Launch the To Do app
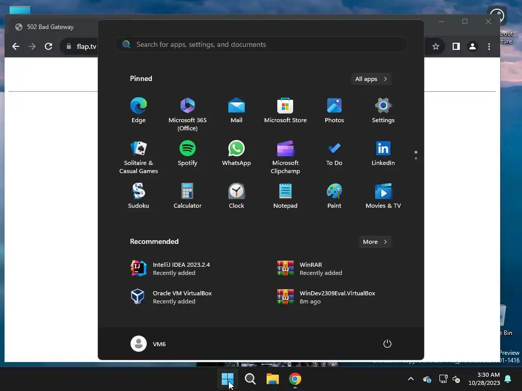The height and width of the screenshot is (391, 522). 334,153
